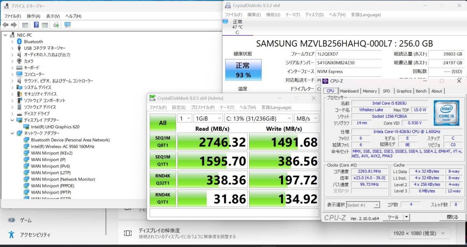Expand the Bluetooth category in Device Manager
Image resolution: width=467 pixels, height=247 pixels.
12,41
